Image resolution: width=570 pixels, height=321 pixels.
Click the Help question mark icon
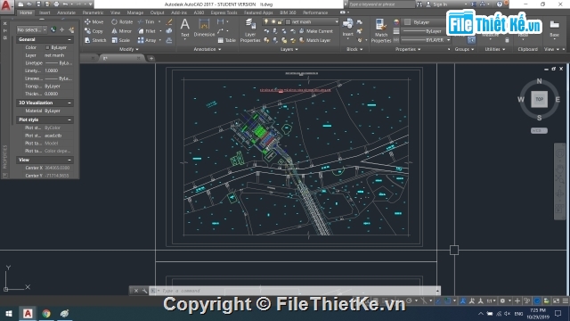coord(500,4)
